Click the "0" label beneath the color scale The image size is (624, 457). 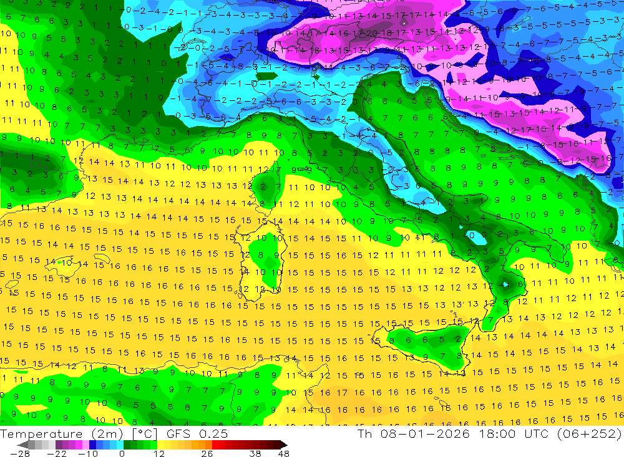click(122, 453)
